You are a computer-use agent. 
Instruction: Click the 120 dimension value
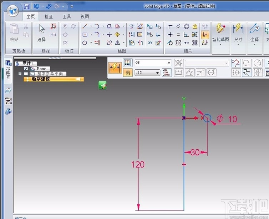138,164
